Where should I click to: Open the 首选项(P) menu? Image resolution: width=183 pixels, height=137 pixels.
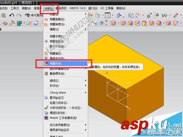tap(61, 8)
